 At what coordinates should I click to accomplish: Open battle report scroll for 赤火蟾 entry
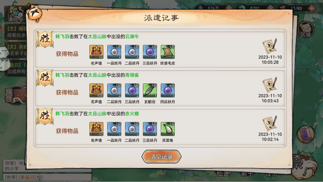270,123
